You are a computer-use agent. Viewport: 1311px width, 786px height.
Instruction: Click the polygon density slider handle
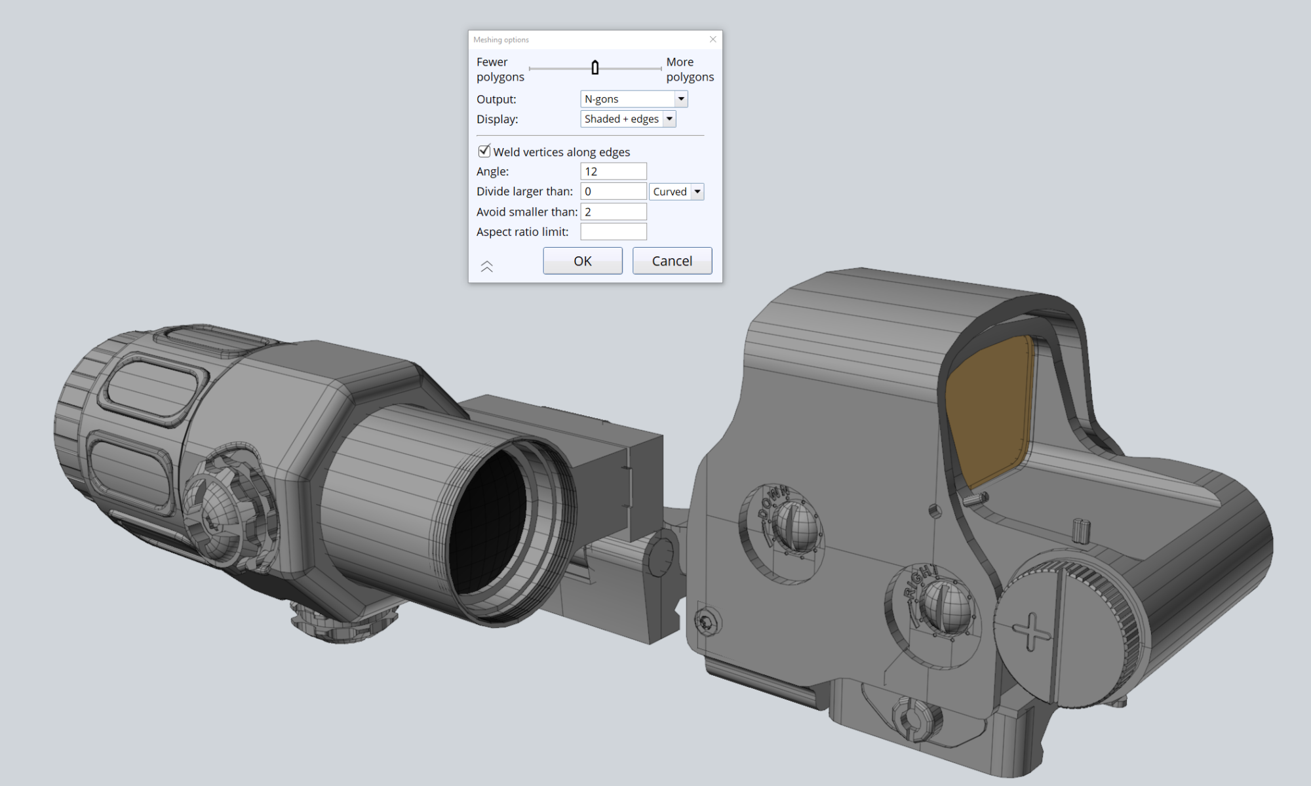[595, 68]
